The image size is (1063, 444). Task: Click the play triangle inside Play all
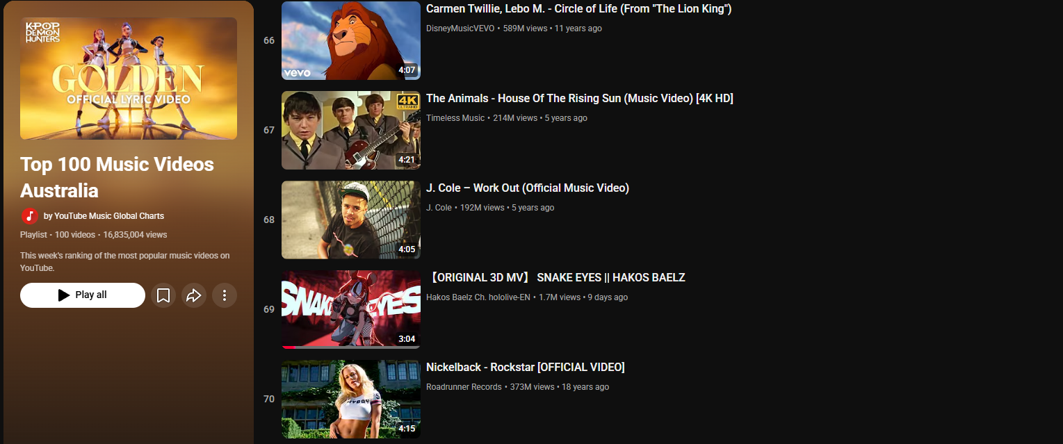click(x=64, y=295)
